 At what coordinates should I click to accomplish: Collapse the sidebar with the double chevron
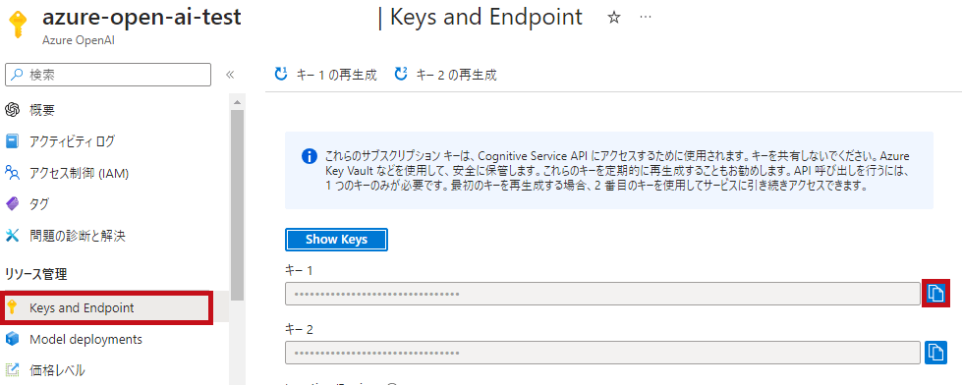[x=230, y=75]
